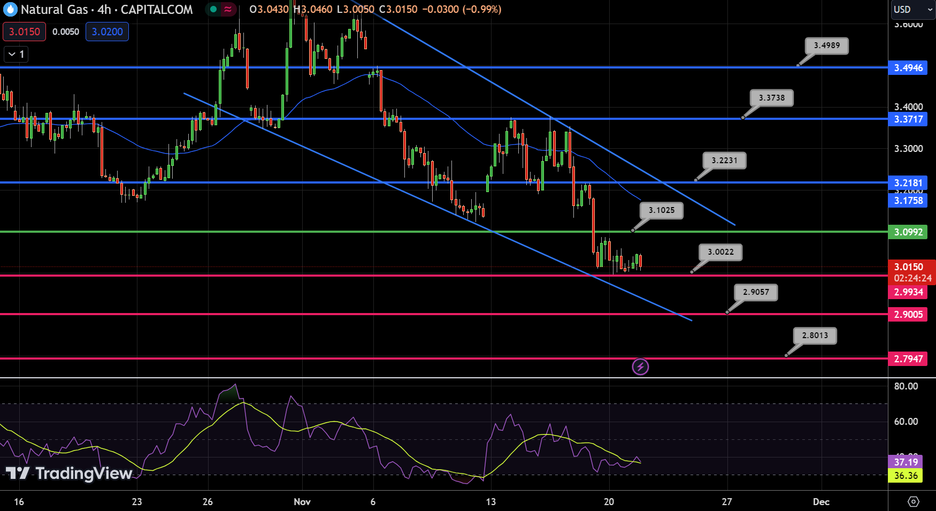Select the 3.3738 price callout label
Image resolution: width=936 pixels, height=511 pixels.
[771, 98]
